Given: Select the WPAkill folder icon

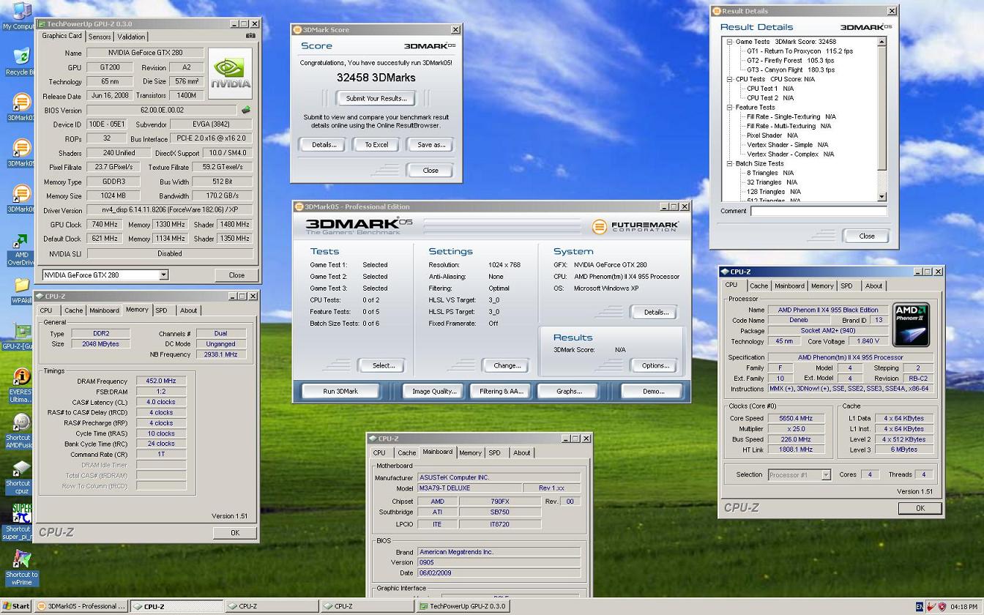Looking at the screenshot, I should (21, 291).
